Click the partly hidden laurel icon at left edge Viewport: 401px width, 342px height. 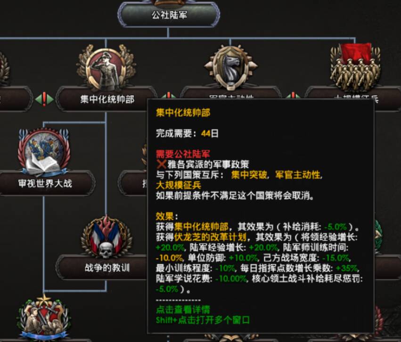click(4, 68)
